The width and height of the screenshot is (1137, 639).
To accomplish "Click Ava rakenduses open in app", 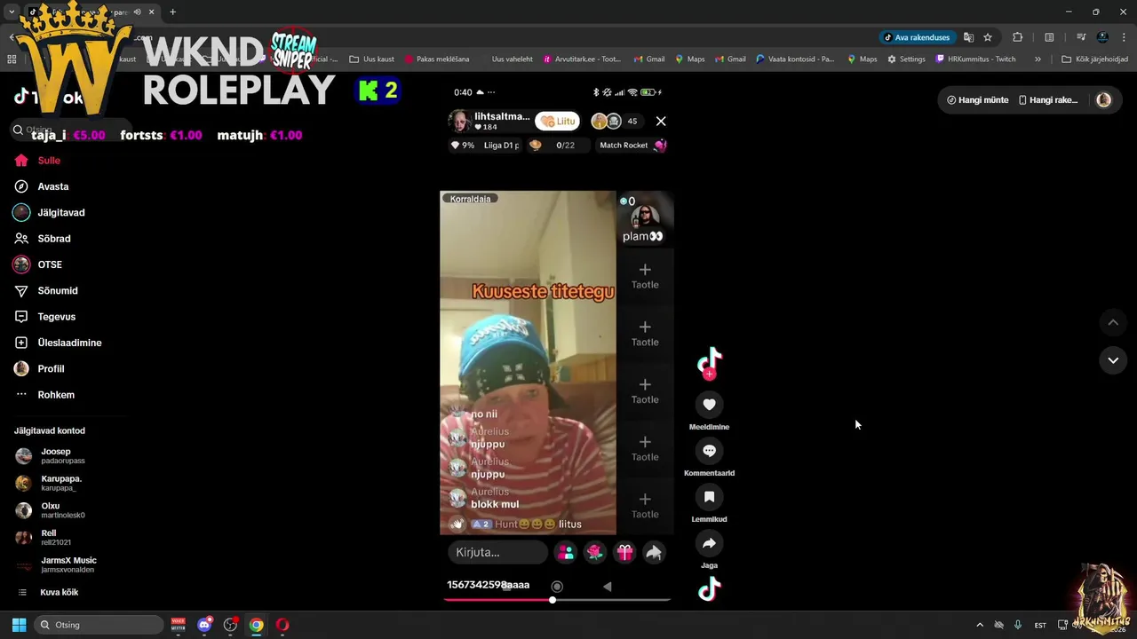I will pyautogui.click(x=917, y=37).
